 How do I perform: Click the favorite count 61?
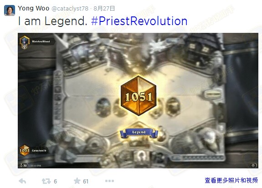pyautogui.click(x=86, y=181)
